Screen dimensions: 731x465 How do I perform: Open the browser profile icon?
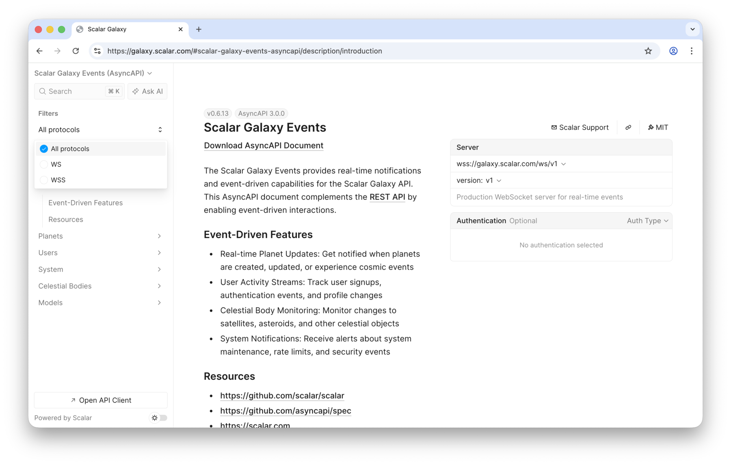[673, 51]
